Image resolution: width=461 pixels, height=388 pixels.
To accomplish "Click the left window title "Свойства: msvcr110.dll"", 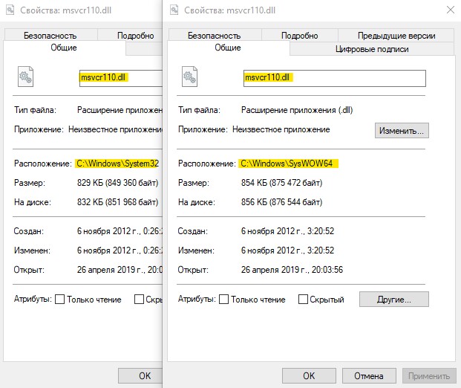I will tap(66, 10).
